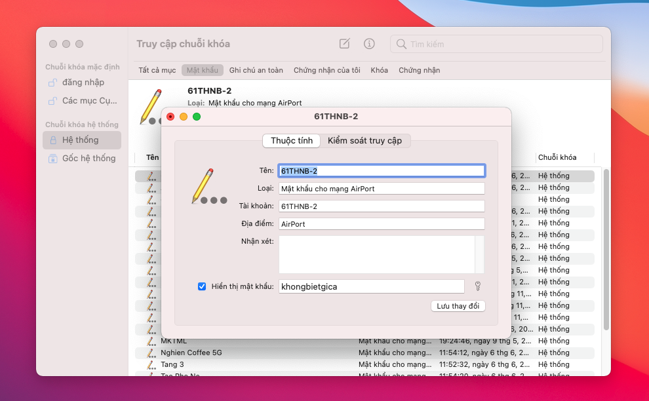Select the pencil icon of Tang 3 row
The width and height of the screenshot is (649, 401).
tap(151, 364)
